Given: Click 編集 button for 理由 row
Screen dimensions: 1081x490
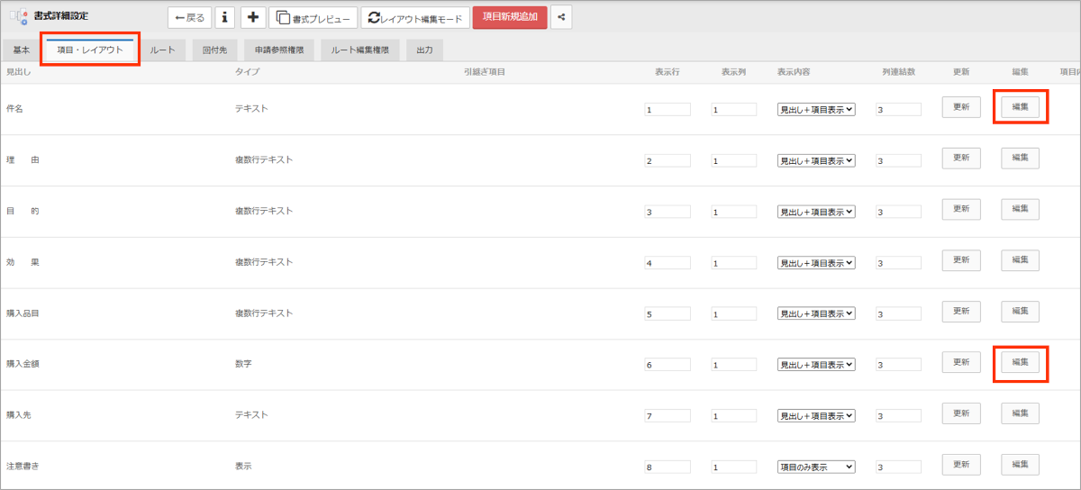Looking at the screenshot, I should [x=1020, y=159].
